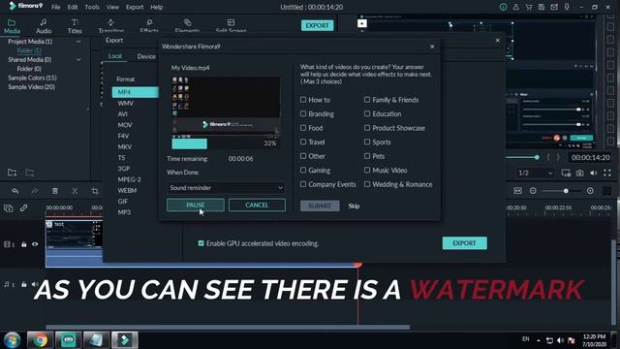Switch to the Local export tab
Screen dimensions: 620x349
pyautogui.click(x=115, y=56)
